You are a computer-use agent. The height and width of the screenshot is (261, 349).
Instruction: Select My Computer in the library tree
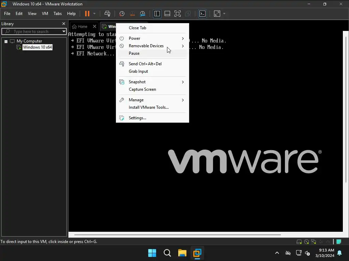[29, 41]
